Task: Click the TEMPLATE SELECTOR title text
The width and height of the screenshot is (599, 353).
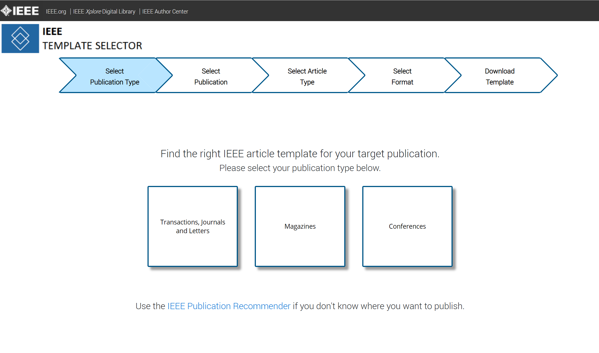Action: click(92, 46)
